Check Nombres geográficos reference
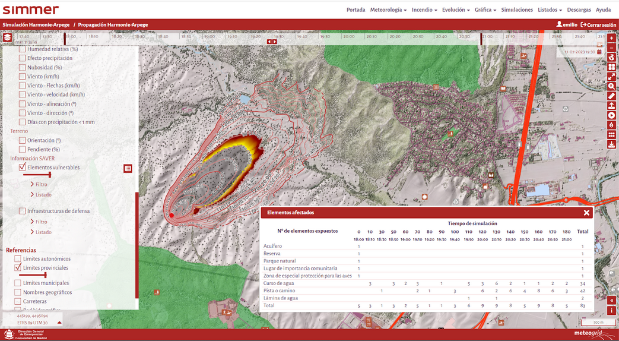 click(18, 292)
